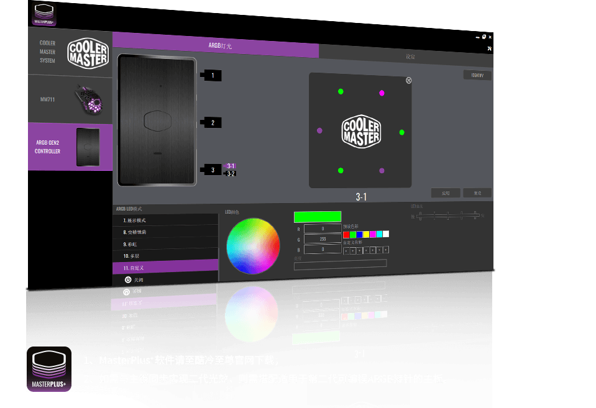Pick the cyan preset color swatch
This screenshot has height=408, width=596.
[379, 233]
